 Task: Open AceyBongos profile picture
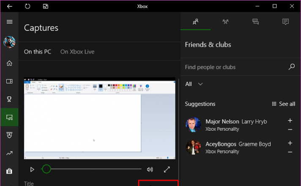[x=193, y=147]
